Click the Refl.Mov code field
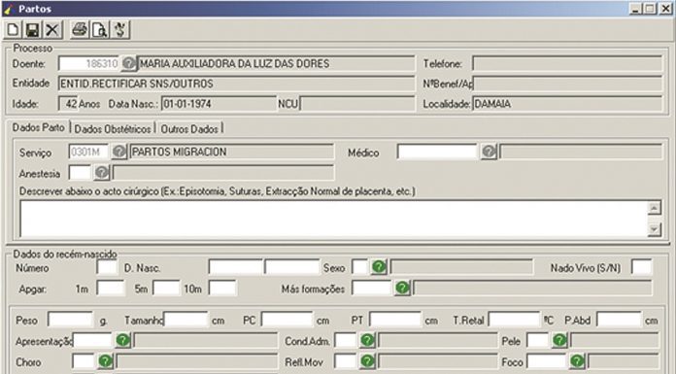 click(x=346, y=361)
